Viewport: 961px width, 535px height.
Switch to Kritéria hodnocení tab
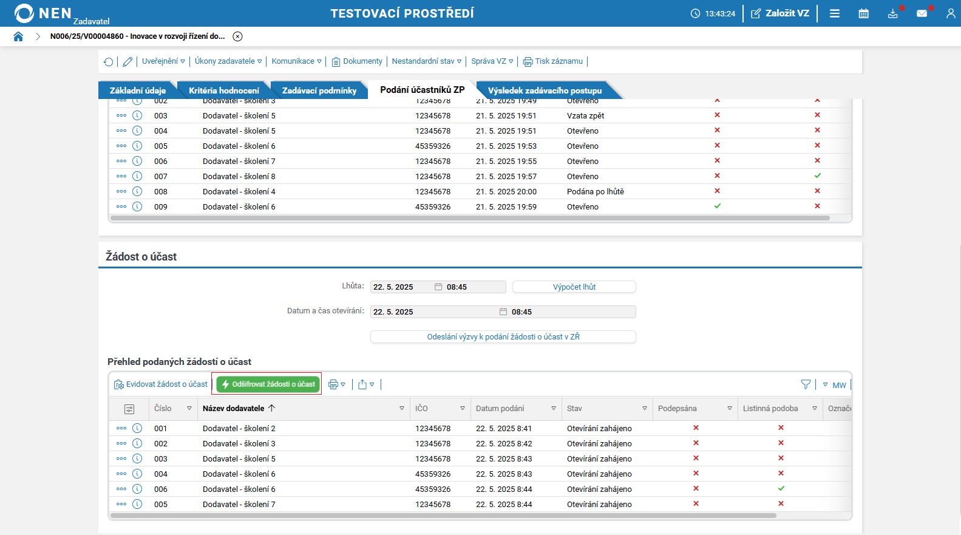(x=224, y=90)
